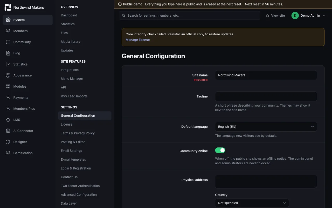Click the Payments dollar icon
The image size is (332, 208).
8,97
